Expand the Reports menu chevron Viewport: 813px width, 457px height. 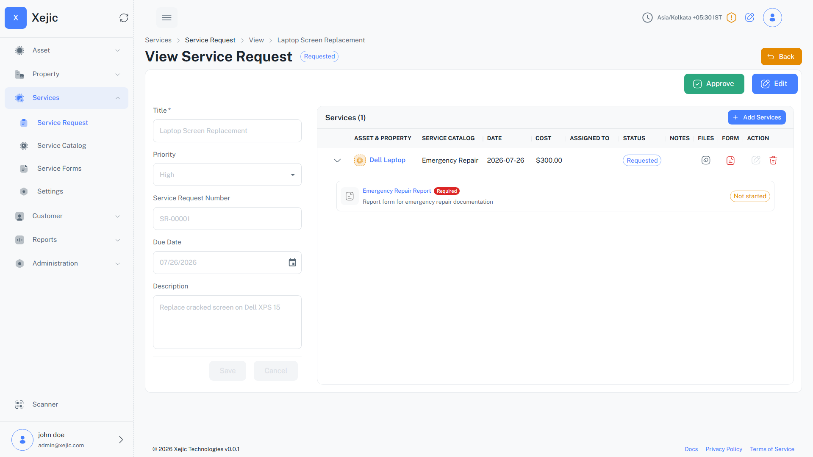click(118, 240)
